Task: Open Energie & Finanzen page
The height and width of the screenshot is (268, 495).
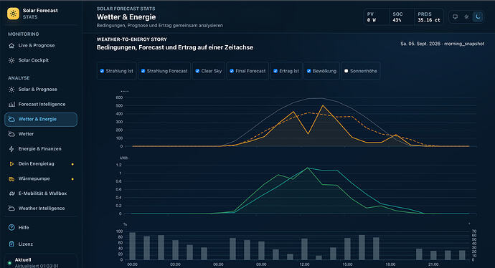Action: click(41, 148)
